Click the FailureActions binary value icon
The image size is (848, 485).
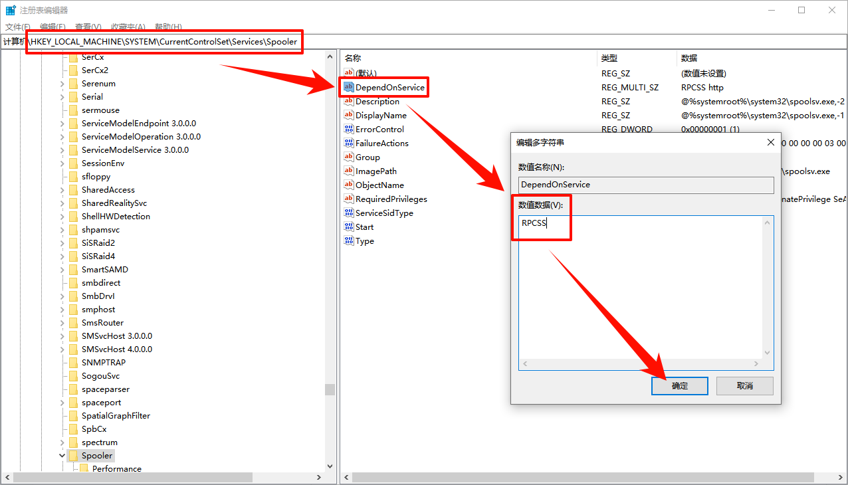(x=349, y=144)
